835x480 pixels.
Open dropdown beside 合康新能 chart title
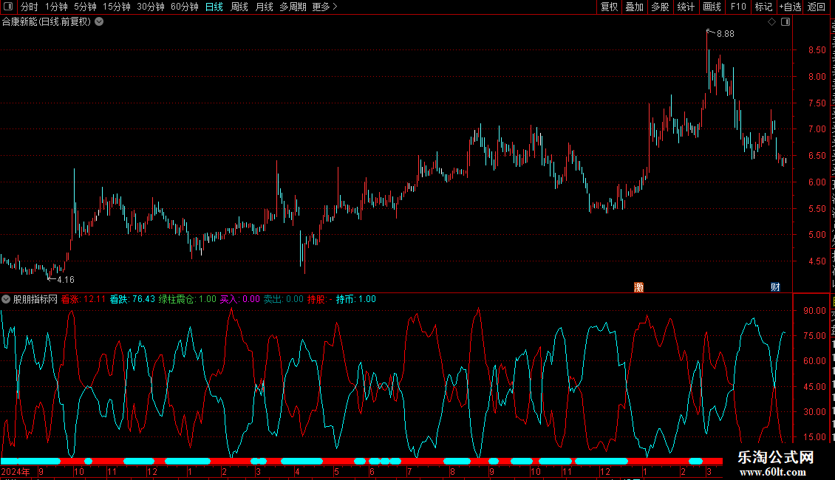pyautogui.click(x=99, y=22)
